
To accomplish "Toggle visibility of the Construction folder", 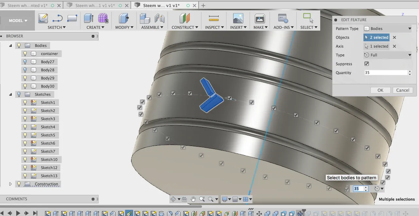I will 19,184.
